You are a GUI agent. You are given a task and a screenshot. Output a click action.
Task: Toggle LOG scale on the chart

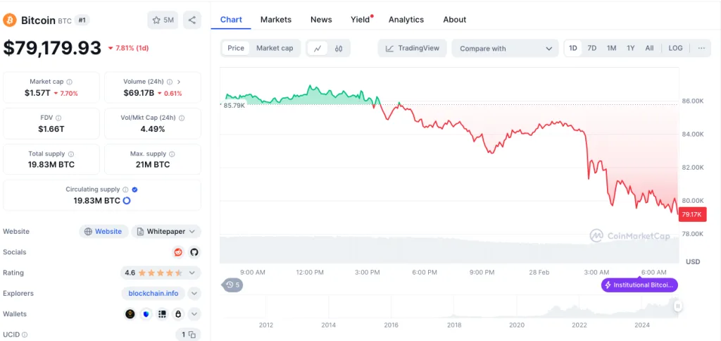coord(675,49)
